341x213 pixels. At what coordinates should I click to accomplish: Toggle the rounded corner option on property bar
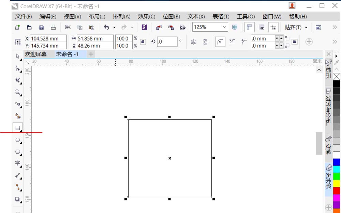(220, 42)
